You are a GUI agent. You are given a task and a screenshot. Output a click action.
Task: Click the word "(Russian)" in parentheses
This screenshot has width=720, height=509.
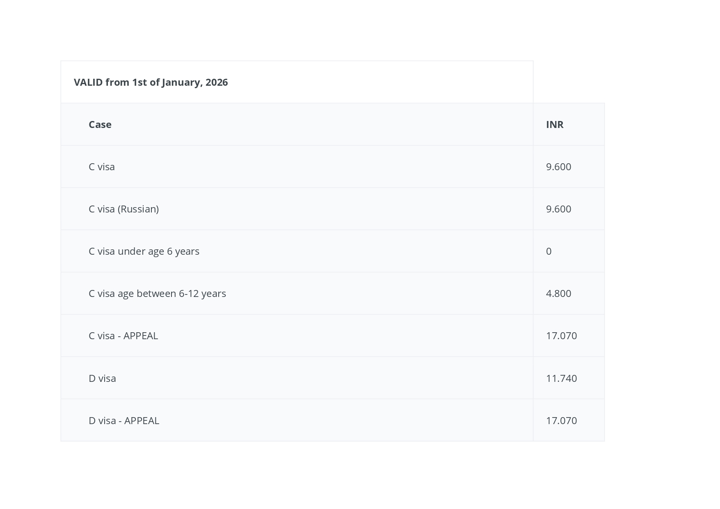tap(138, 209)
